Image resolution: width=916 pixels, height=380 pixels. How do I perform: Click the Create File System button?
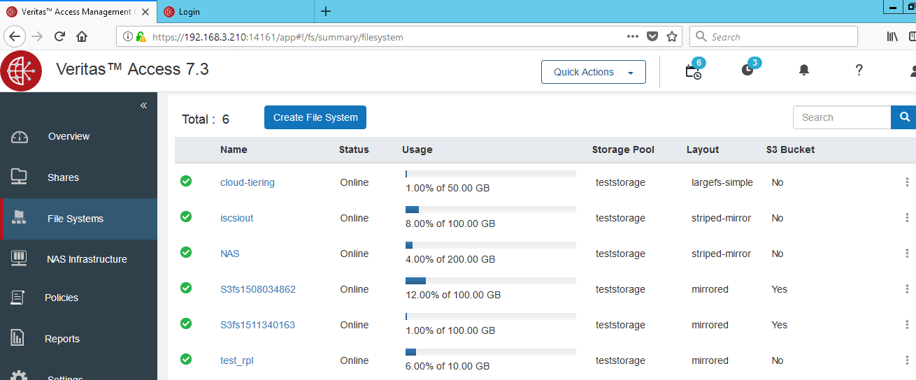[315, 117]
